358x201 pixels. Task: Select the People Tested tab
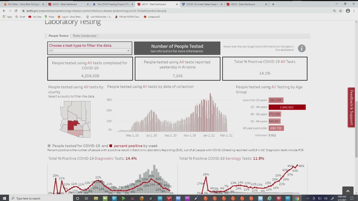(58, 36)
